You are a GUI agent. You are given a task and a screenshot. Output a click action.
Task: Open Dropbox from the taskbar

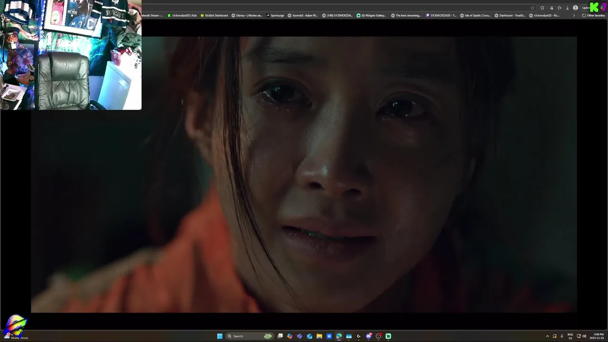pos(329,336)
